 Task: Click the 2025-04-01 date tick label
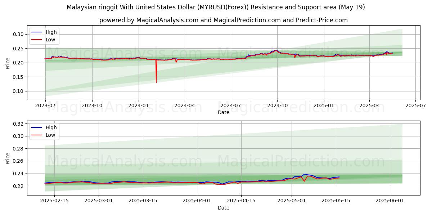[x=197, y=201]
